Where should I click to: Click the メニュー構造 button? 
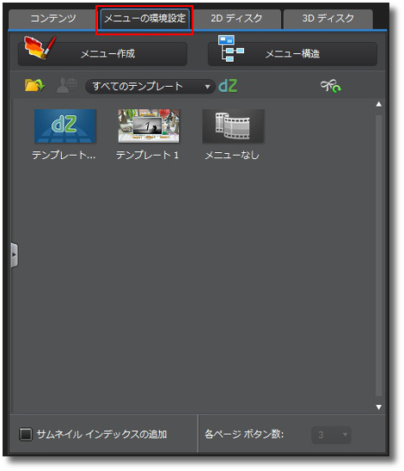click(292, 54)
